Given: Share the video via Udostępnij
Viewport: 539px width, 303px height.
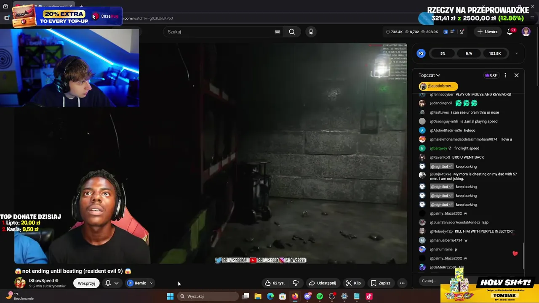Looking at the screenshot, I should tap(323, 283).
